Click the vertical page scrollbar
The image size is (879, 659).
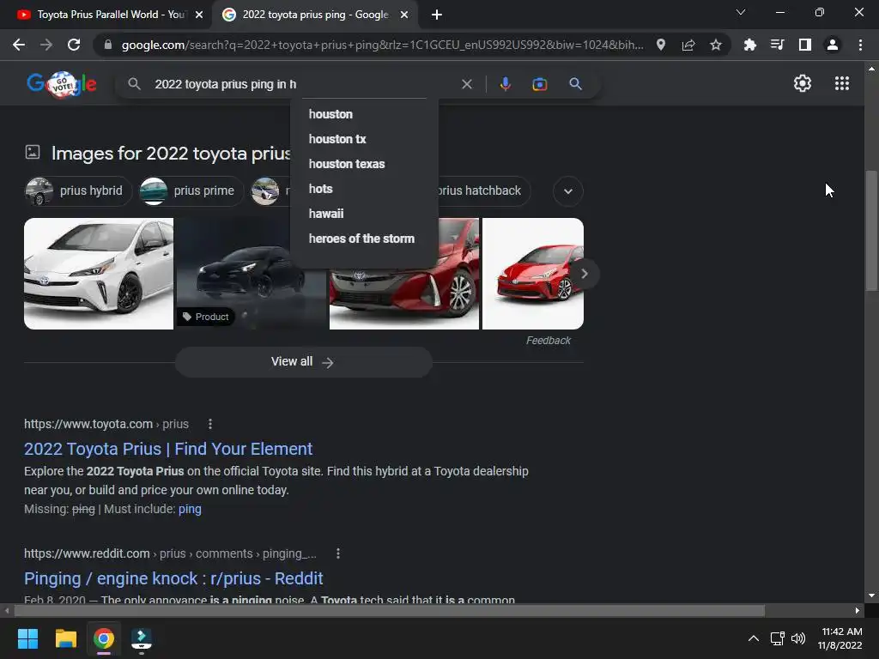tap(871, 230)
